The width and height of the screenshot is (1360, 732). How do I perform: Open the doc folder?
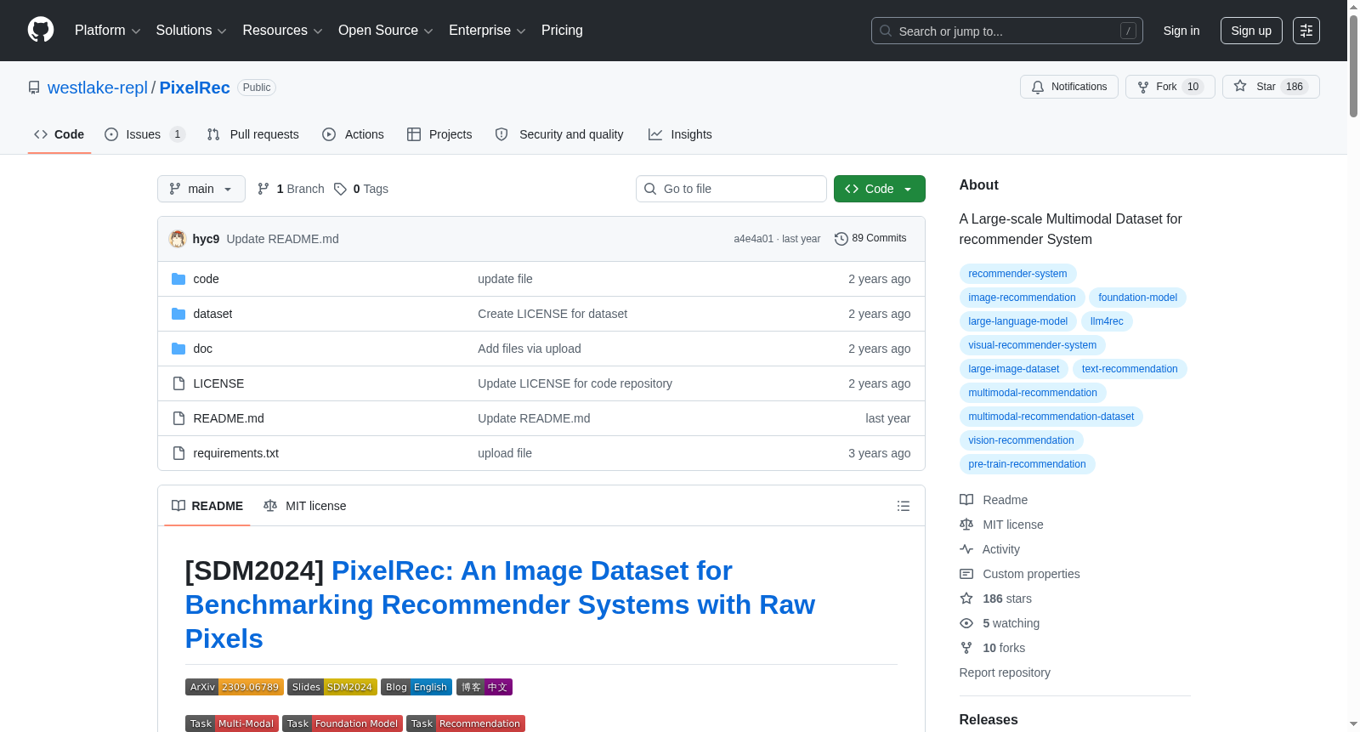point(202,349)
